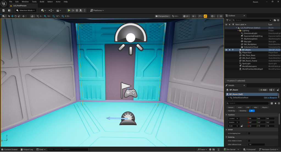Toggle the BP_Room visibility eye icon
281x152 pixels.
tap(226, 50)
